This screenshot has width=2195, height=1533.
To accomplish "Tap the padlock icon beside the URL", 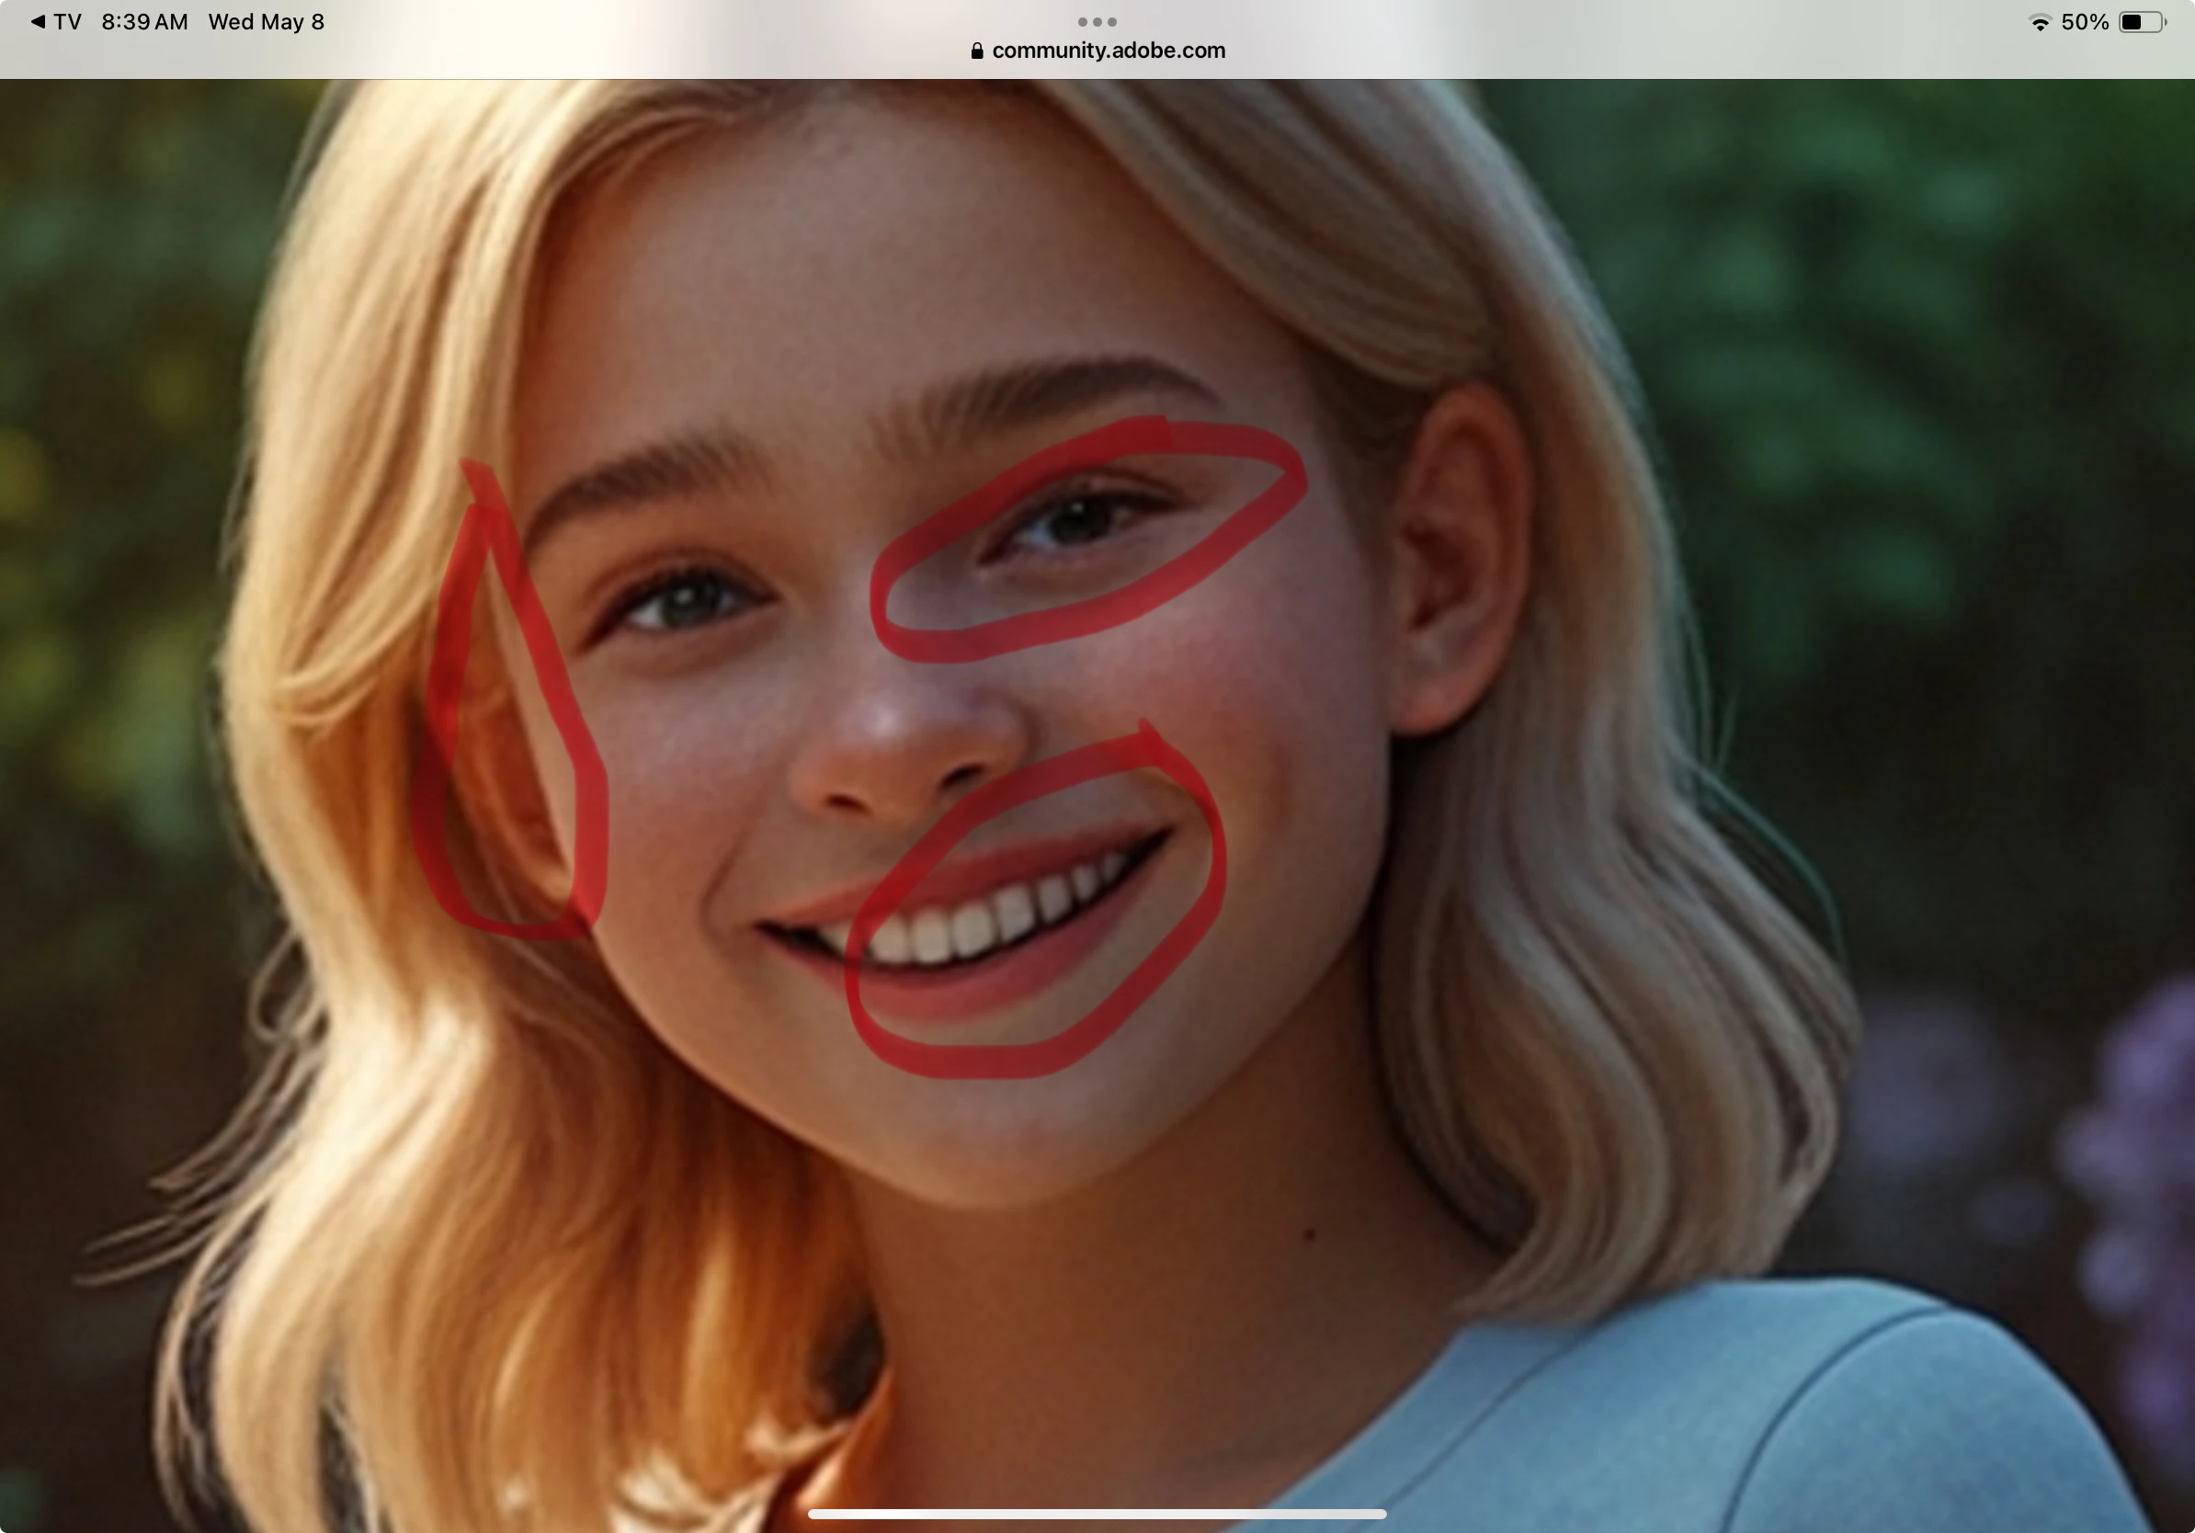I will pos(976,51).
